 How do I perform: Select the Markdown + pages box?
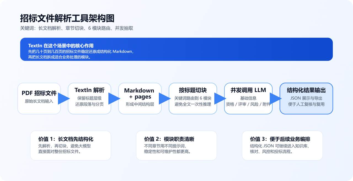pos(140,98)
